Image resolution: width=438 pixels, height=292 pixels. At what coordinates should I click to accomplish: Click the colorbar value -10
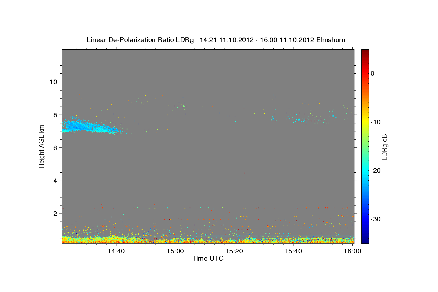(376, 122)
